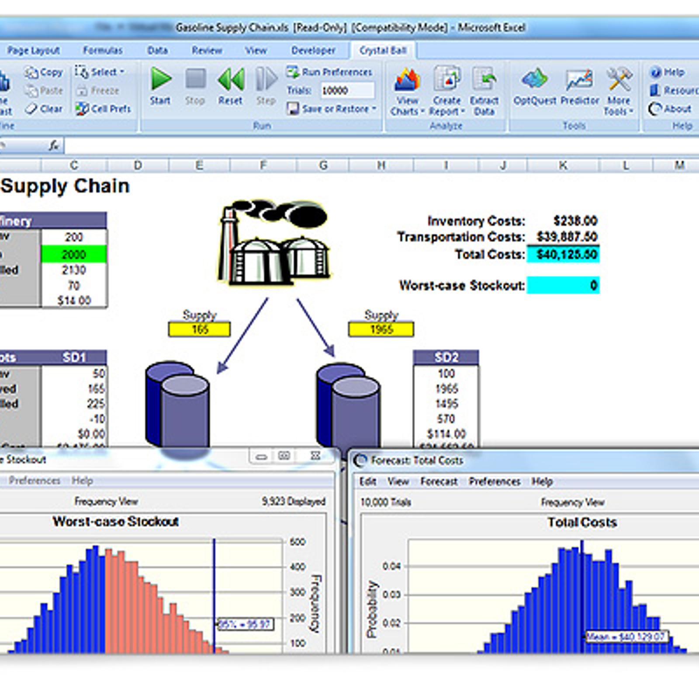Viewport: 699px width, 699px height.
Task: Select the Crystal Ball tab
Action: (x=383, y=51)
